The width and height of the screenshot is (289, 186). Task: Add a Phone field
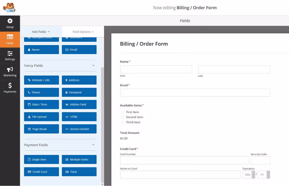click(42, 92)
